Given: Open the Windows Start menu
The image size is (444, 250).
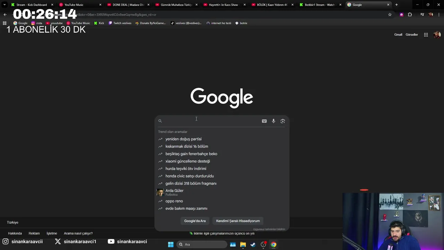Looking at the screenshot, I should click(x=171, y=244).
